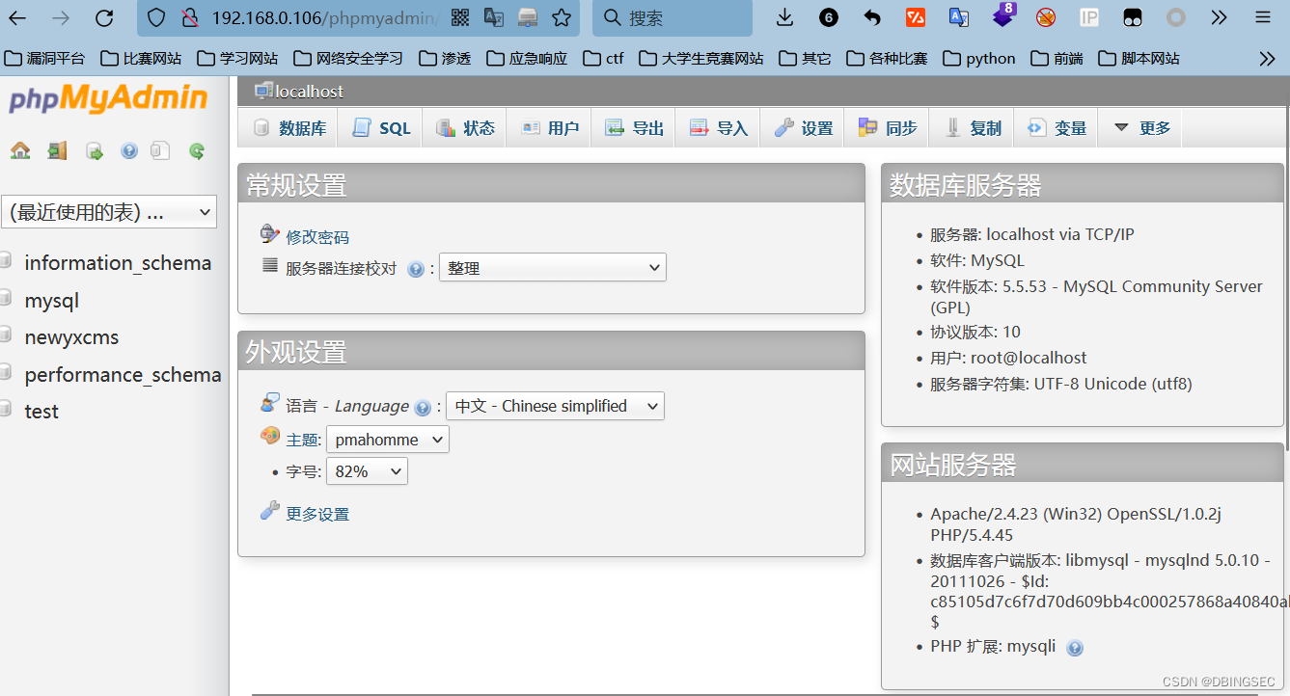
Task: Expand the 更多 (More) tab menu
Action: pyautogui.click(x=1141, y=127)
